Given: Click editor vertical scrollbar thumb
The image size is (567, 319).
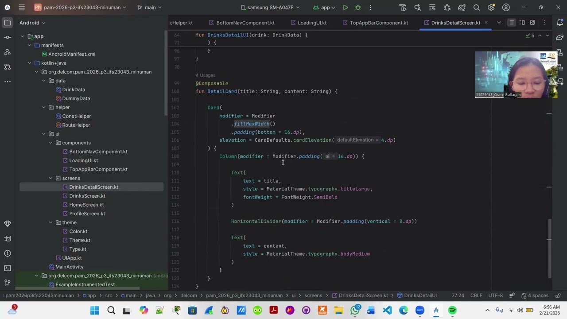Looking at the screenshot, I should [x=549, y=248].
